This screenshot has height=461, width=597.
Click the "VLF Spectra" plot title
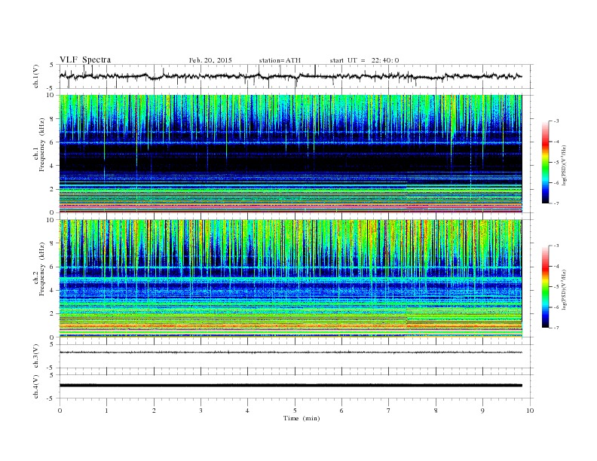coord(85,60)
